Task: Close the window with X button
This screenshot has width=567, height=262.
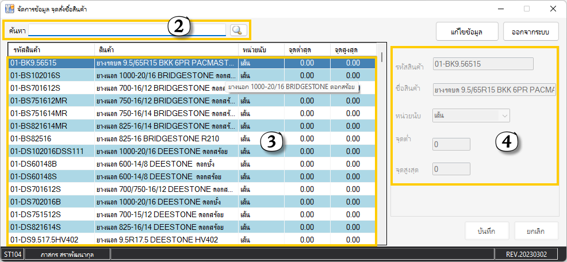Action: click(553, 9)
